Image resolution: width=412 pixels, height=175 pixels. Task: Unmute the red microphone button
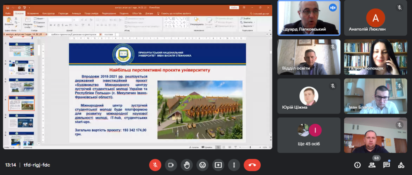point(155,165)
